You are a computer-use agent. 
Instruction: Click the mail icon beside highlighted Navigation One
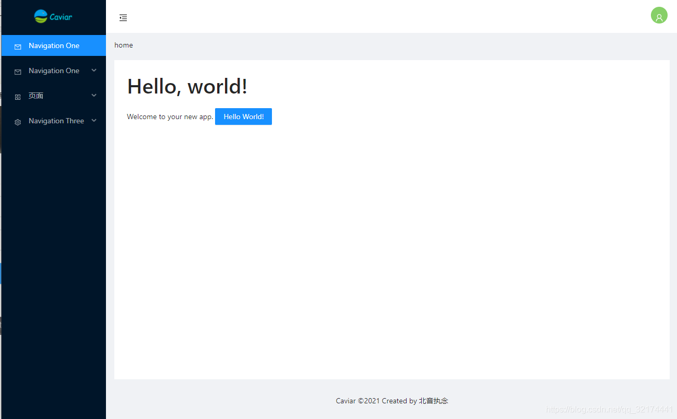point(18,45)
